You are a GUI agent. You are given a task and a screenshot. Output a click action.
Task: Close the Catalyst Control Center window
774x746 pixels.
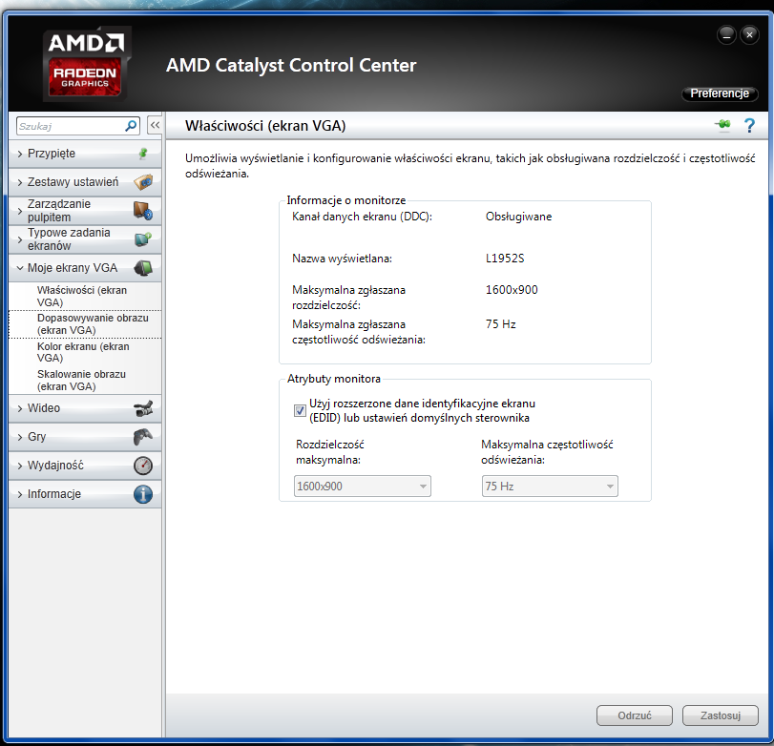749,35
